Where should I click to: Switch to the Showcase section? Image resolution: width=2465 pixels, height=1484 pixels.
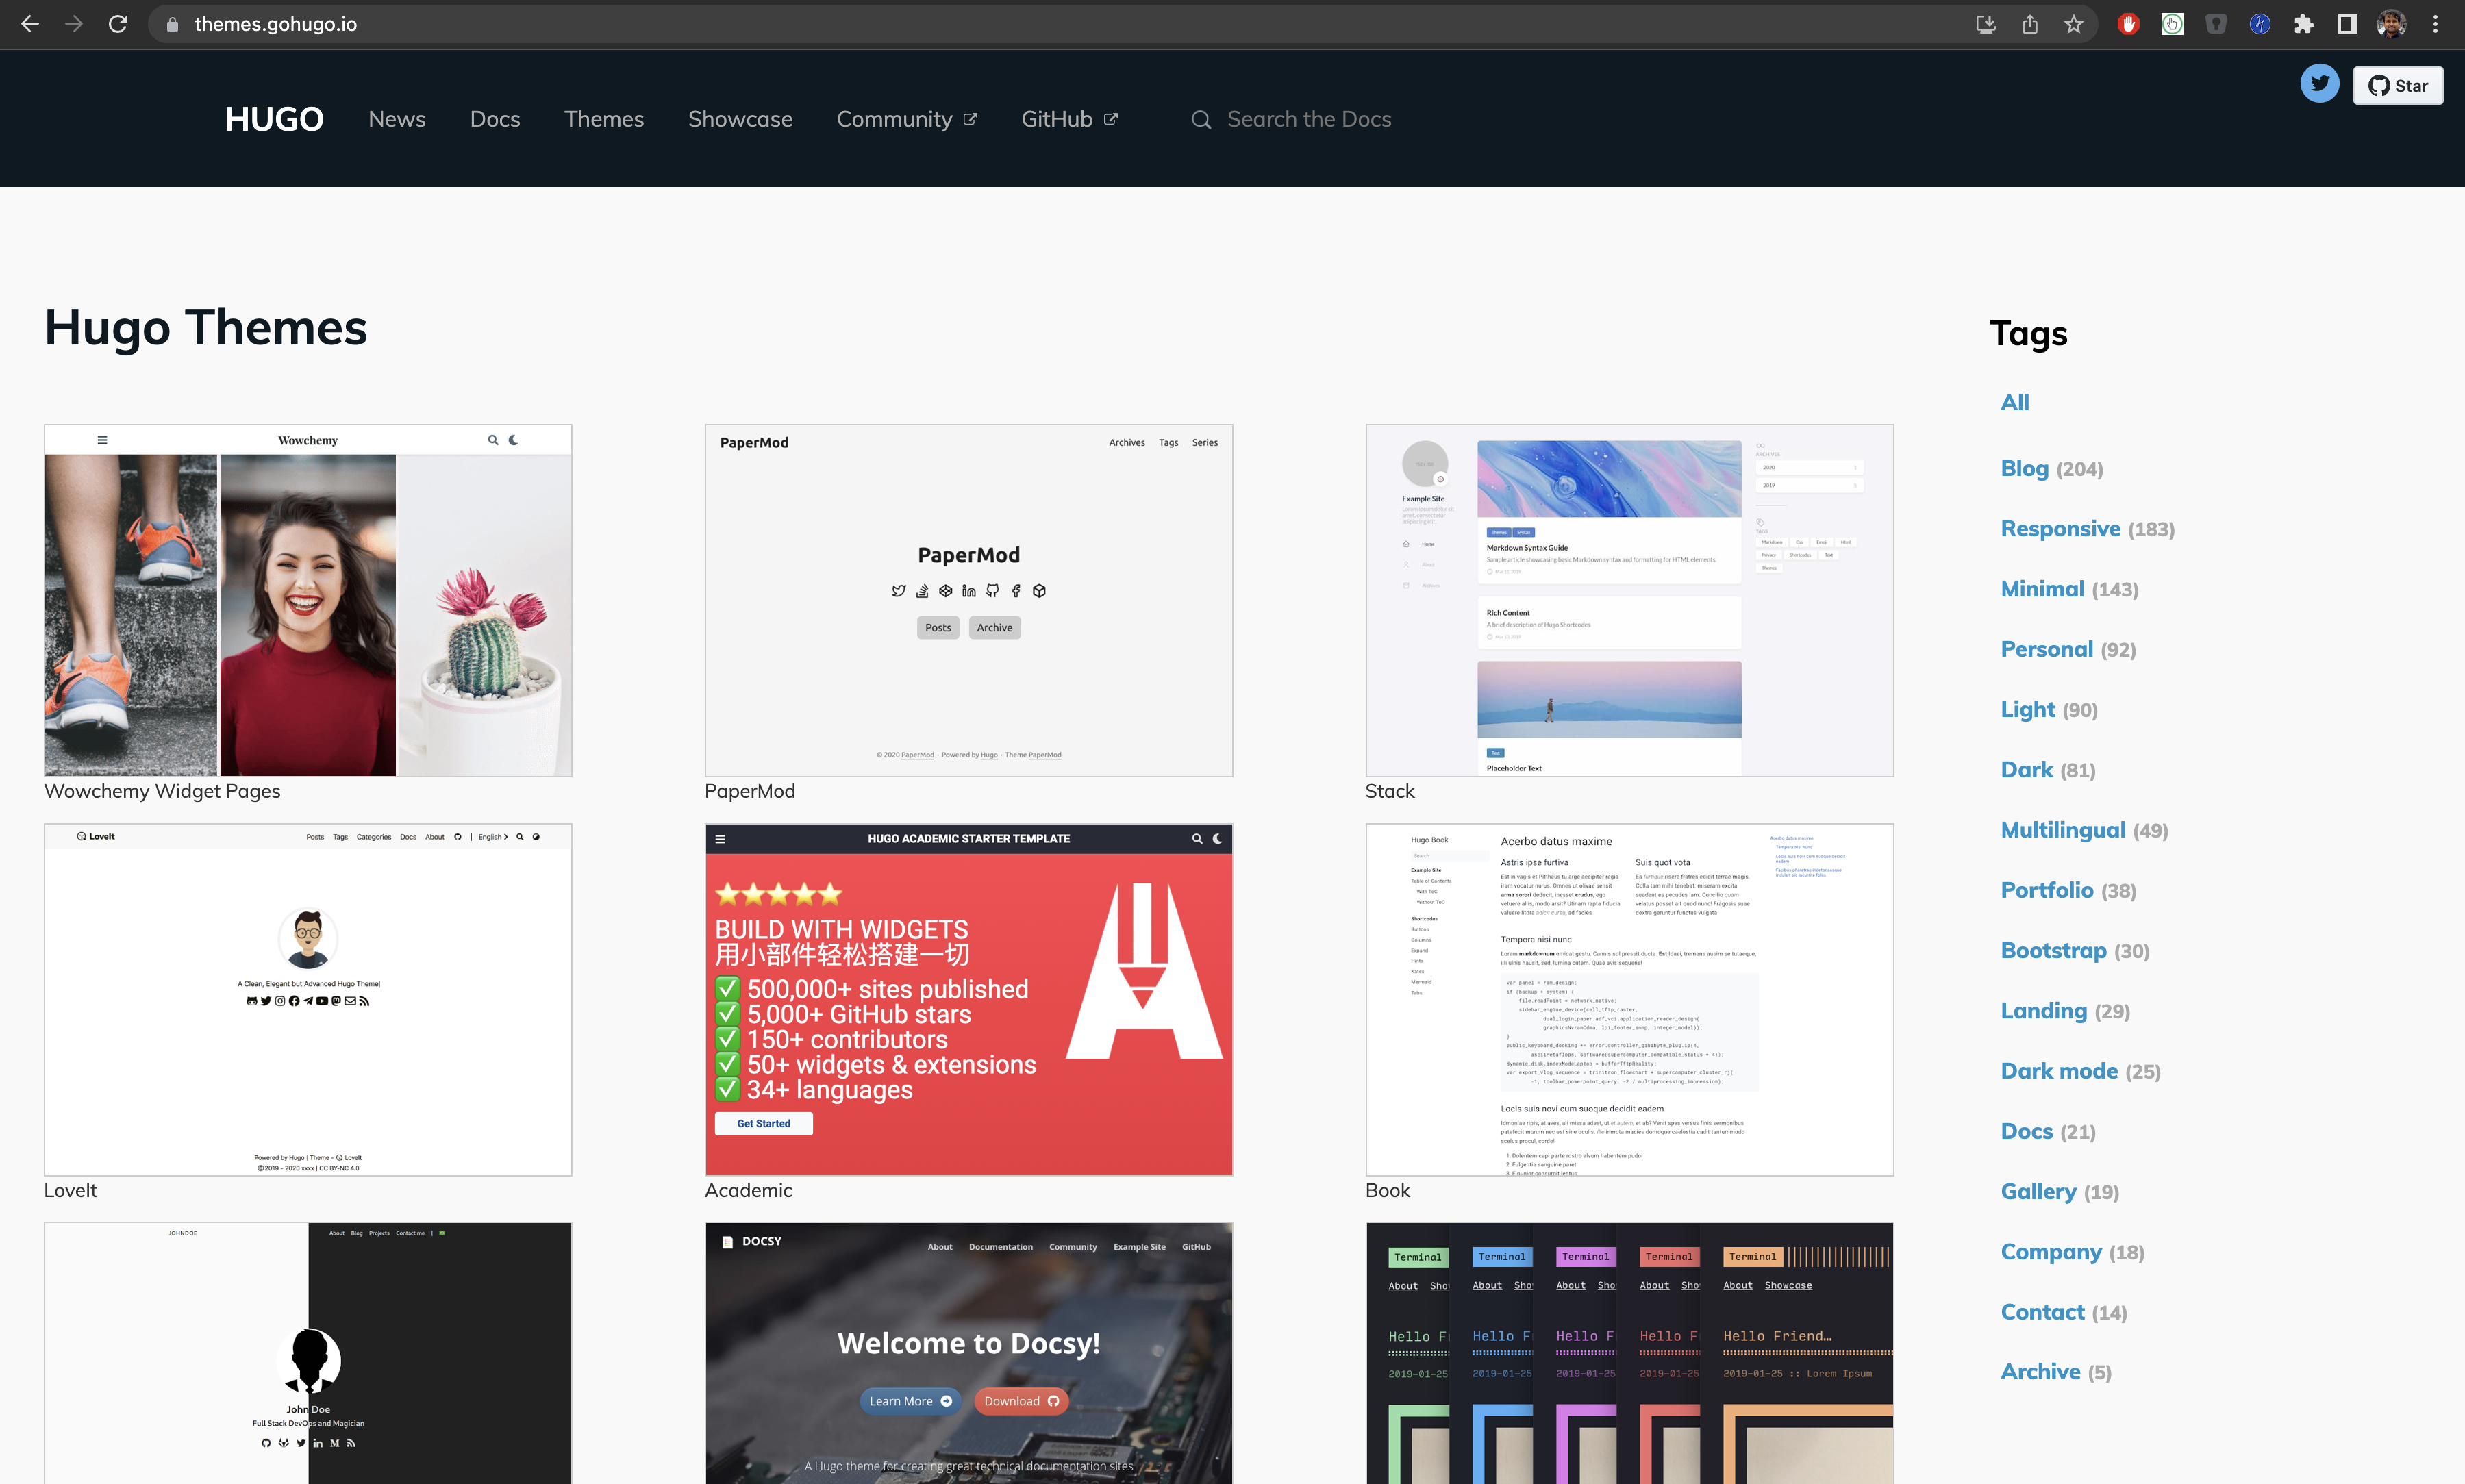coord(740,119)
